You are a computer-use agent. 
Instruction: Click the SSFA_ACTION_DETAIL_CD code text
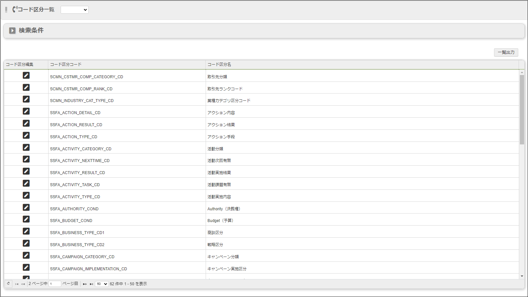coord(75,113)
